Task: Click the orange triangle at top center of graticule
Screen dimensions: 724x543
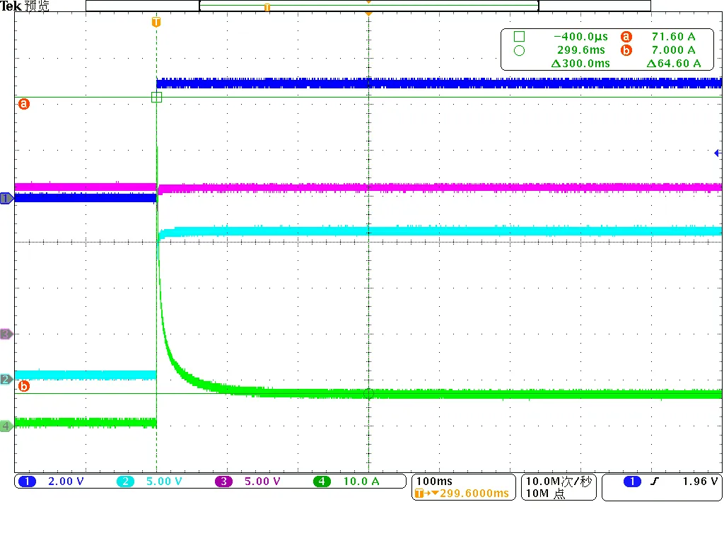Action: 368,14
